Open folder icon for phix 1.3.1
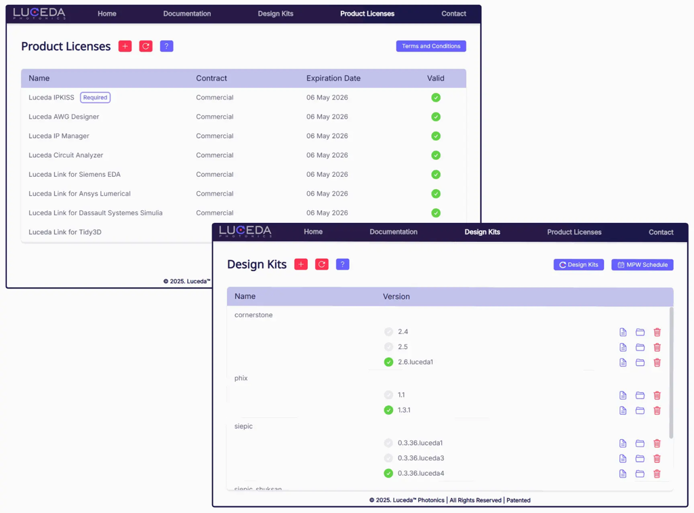694x513 pixels. point(640,410)
